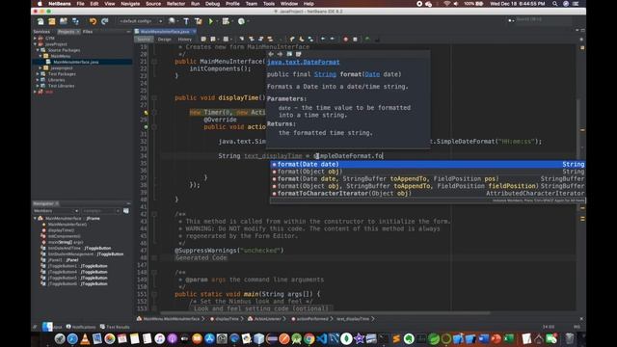Switch to History view

[x=184, y=40]
